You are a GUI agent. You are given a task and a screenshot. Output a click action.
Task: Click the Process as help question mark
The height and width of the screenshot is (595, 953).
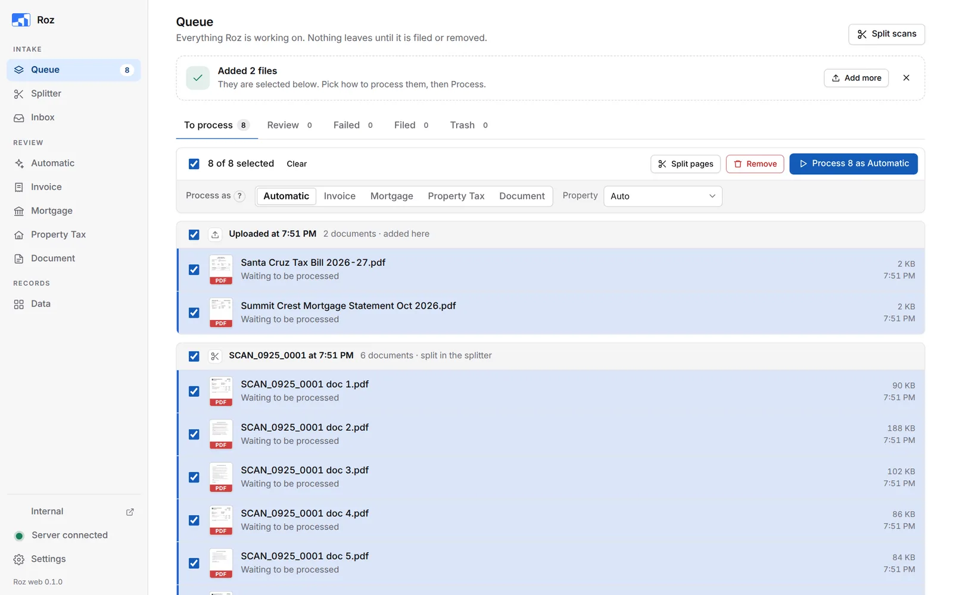pyautogui.click(x=239, y=196)
